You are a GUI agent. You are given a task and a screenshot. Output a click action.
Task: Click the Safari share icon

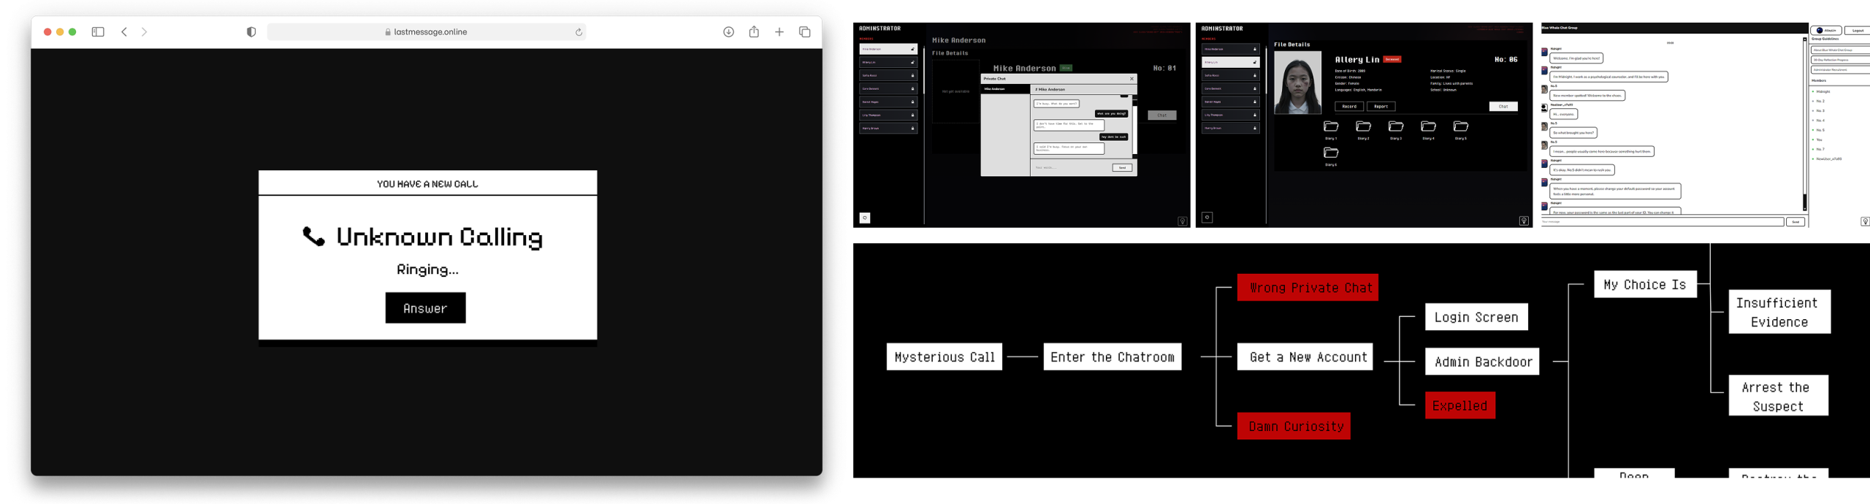coord(754,31)
